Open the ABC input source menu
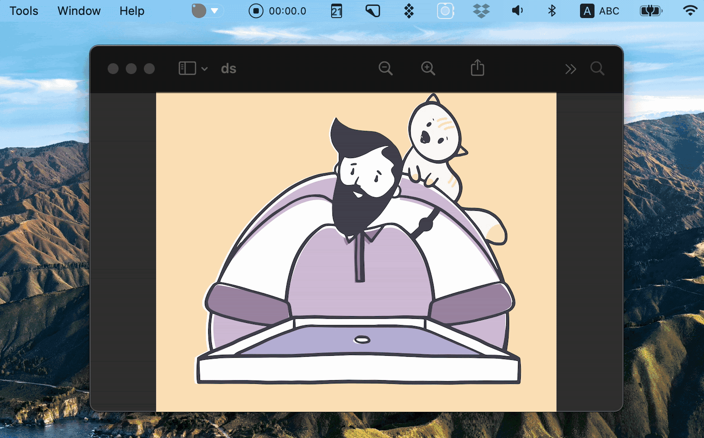Screen dimensions: 704x438 point(600,11)
